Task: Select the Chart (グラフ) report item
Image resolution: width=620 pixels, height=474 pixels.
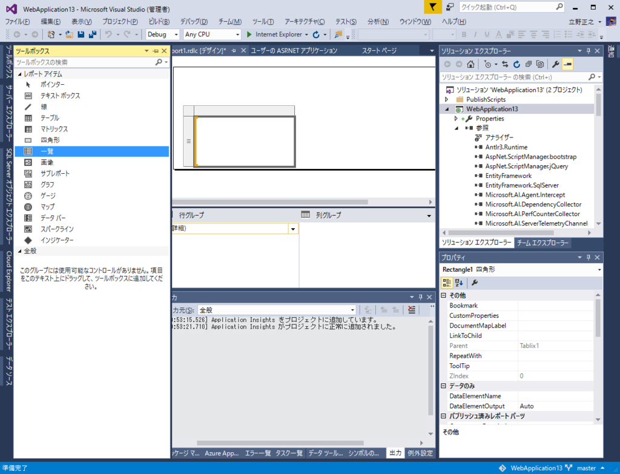Action: tap(92, 185)
